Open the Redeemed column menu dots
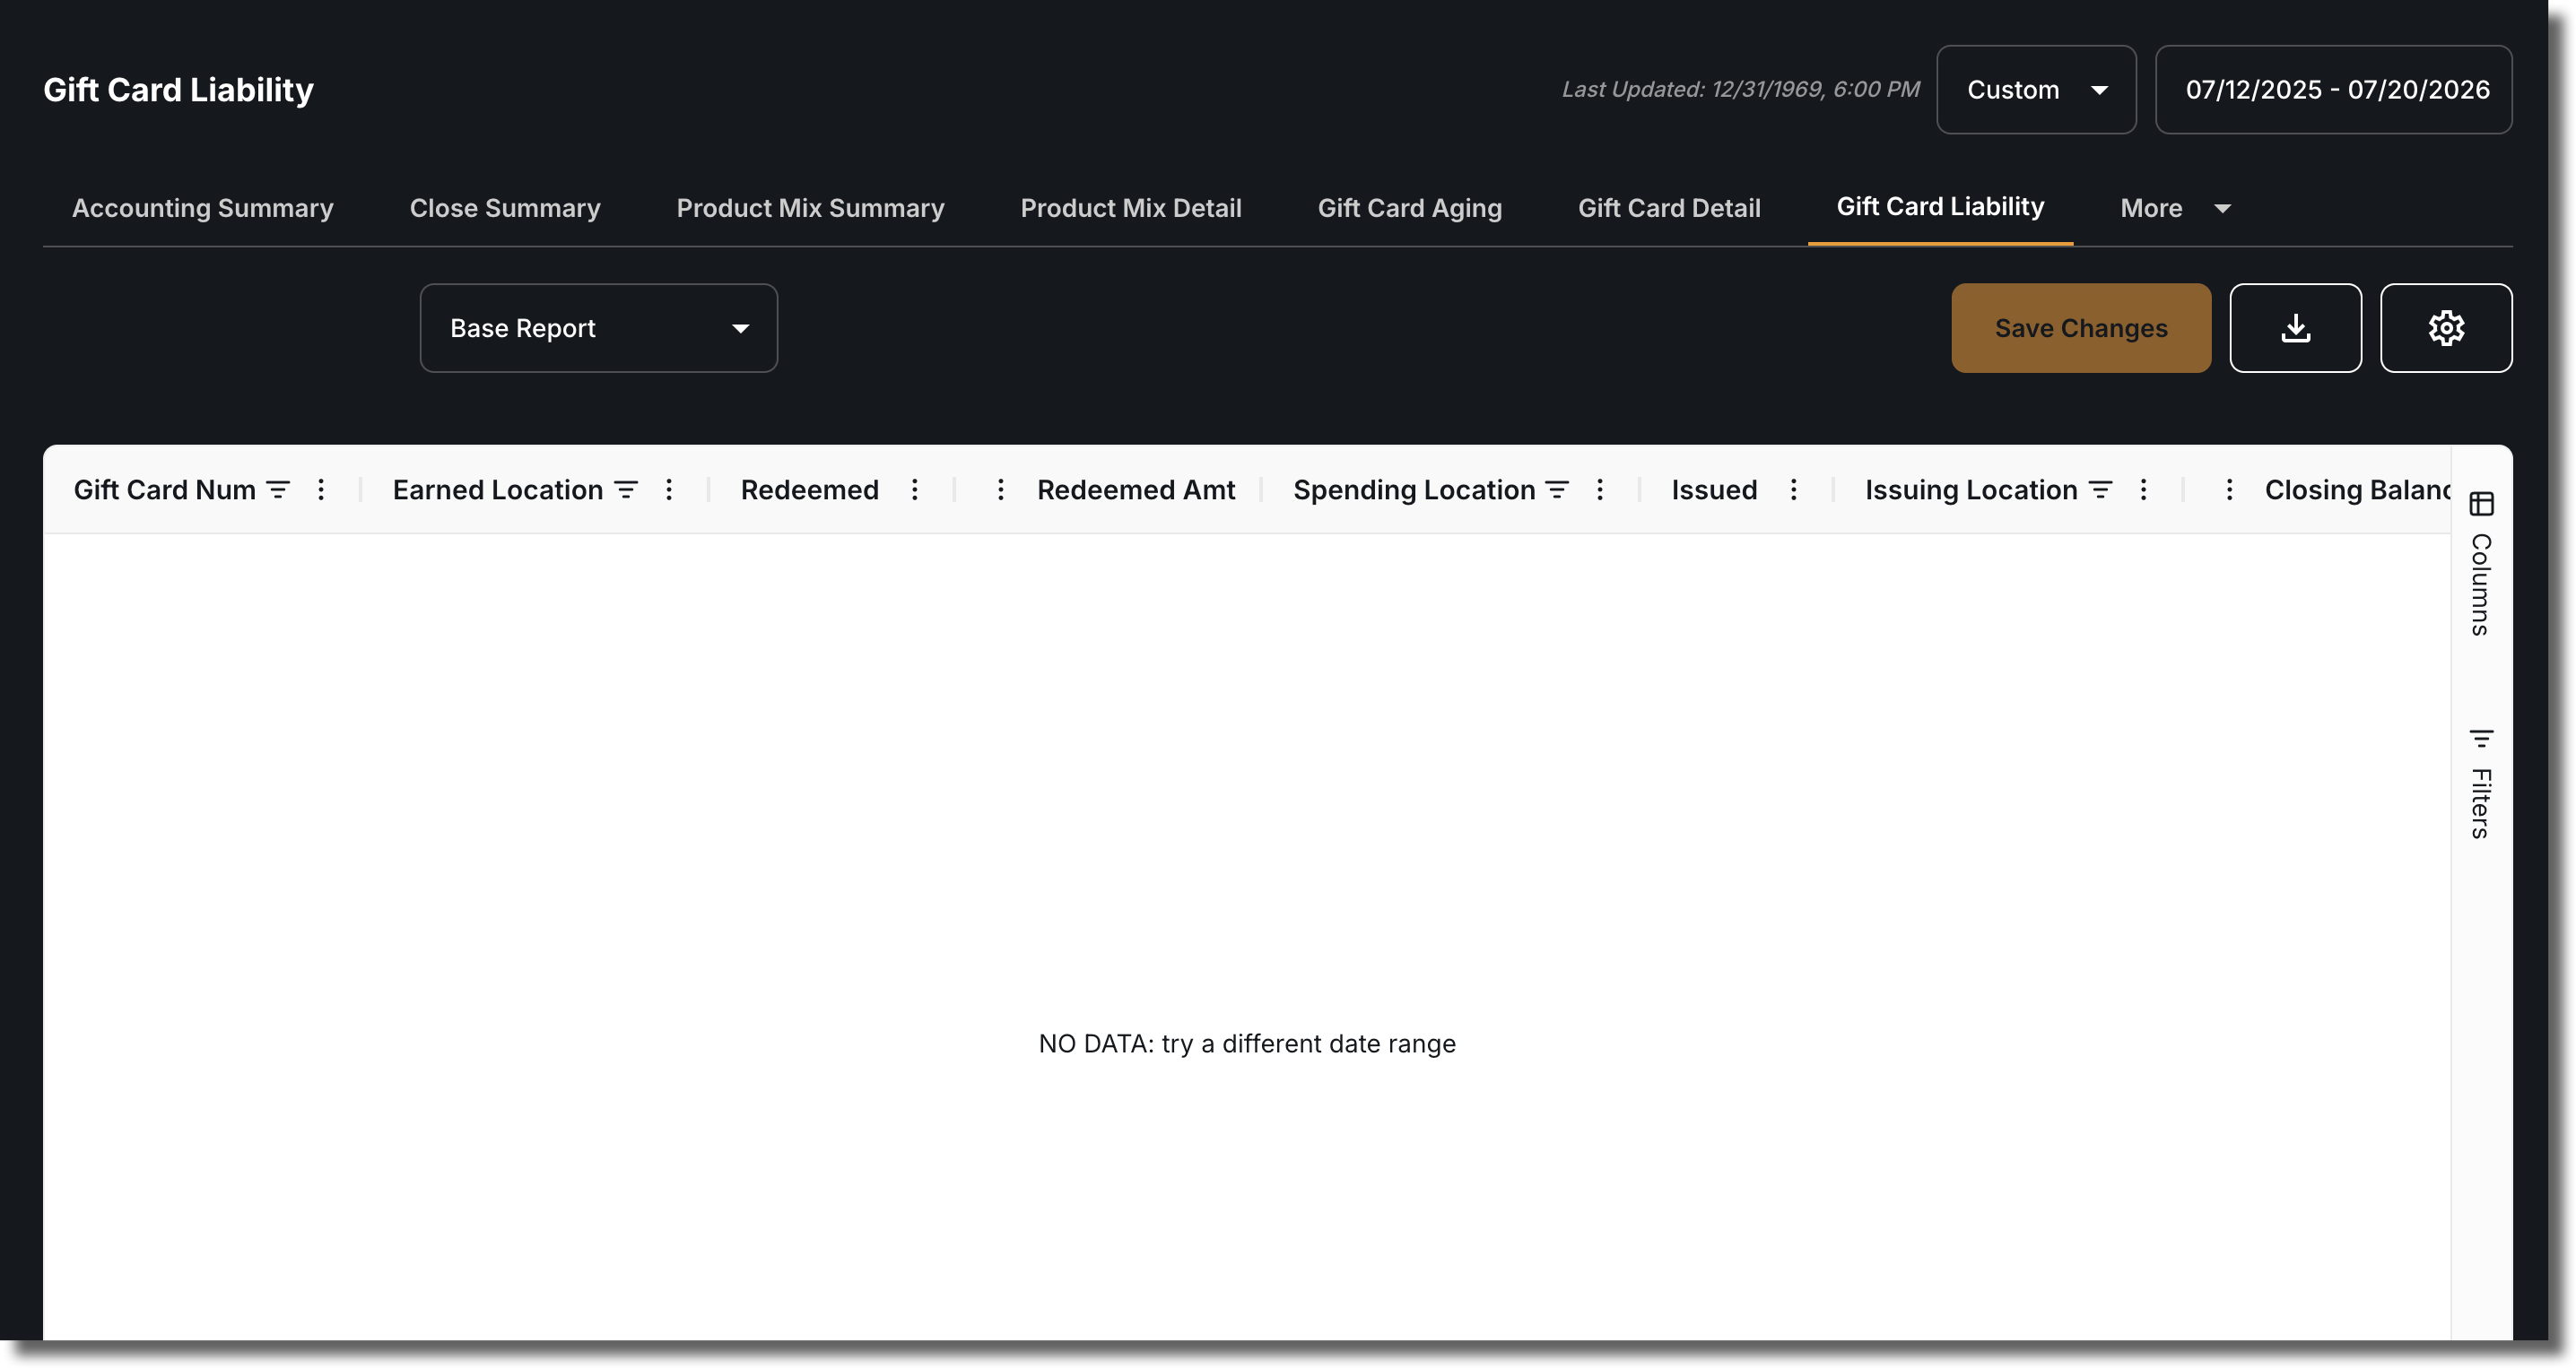 click(915, 489)
